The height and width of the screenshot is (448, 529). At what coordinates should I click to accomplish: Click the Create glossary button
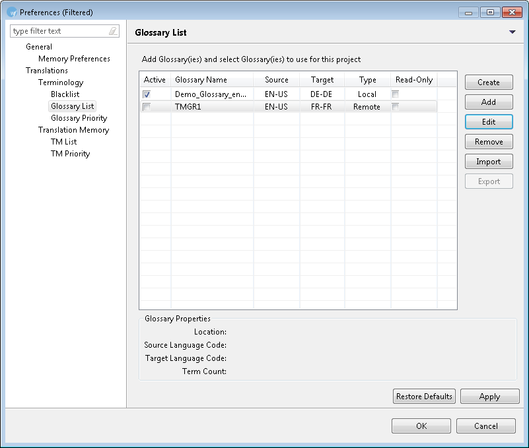(x=489, y=82)
